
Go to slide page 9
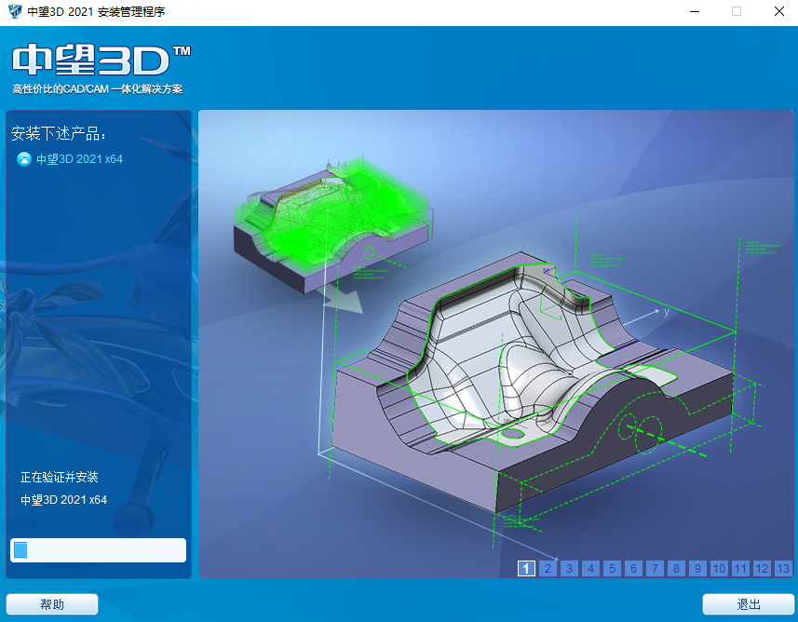click(x=697, y=569)
